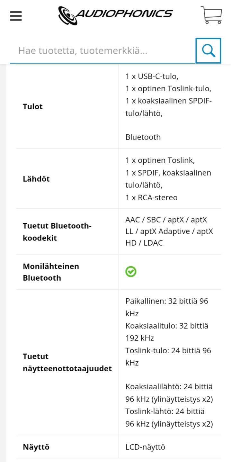Select the 'Lähdöt' row label

pos(36,179)
